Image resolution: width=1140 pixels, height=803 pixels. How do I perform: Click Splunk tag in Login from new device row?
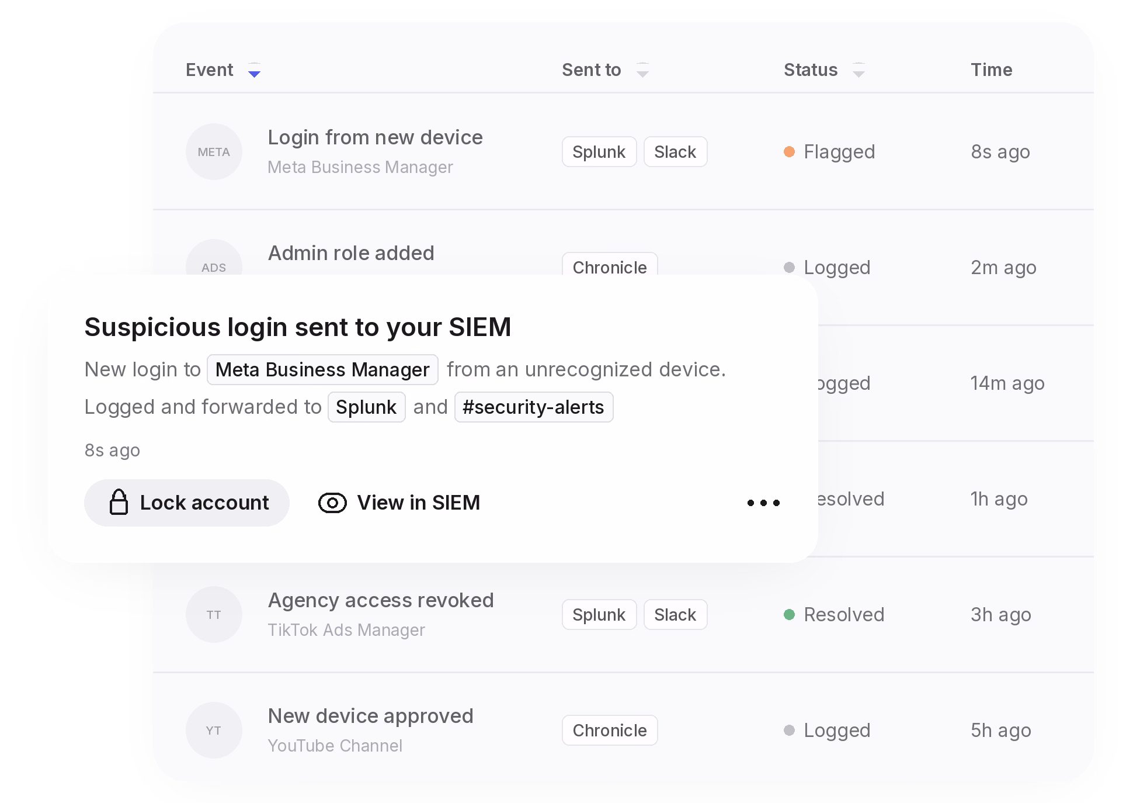[x=599, y=152]
